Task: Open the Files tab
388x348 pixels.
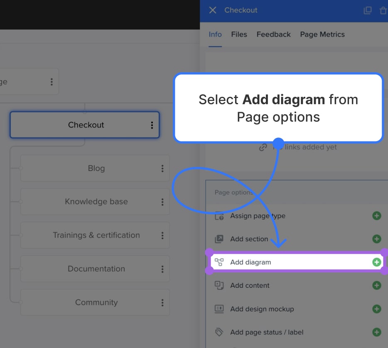Action: pyautogui.click(x=239, y=34)
